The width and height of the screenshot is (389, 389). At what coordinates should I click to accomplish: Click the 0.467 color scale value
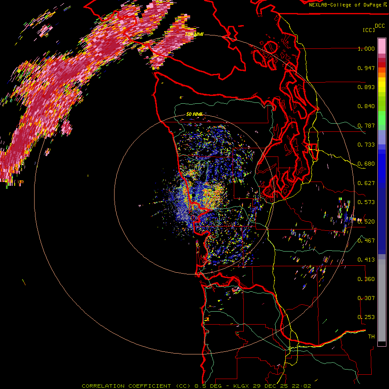click(x=366, y=241)
